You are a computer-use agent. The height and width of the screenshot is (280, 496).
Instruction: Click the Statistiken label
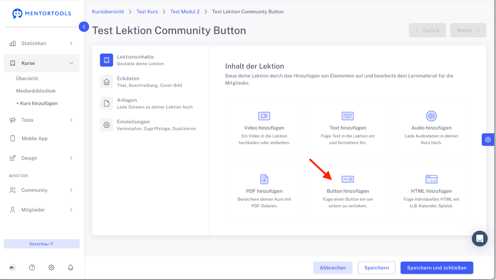click(x=33, y=43)
